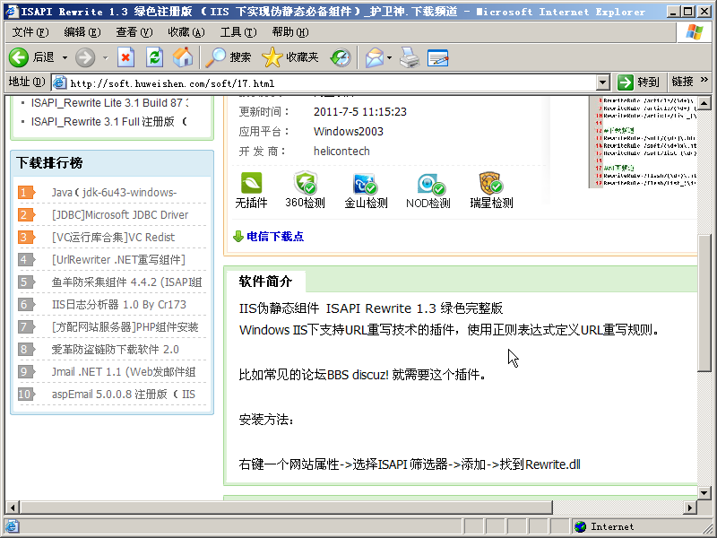The image size is (717, 538).
Task: Click the NOD检测 eye icon
Action: point(431,184)
